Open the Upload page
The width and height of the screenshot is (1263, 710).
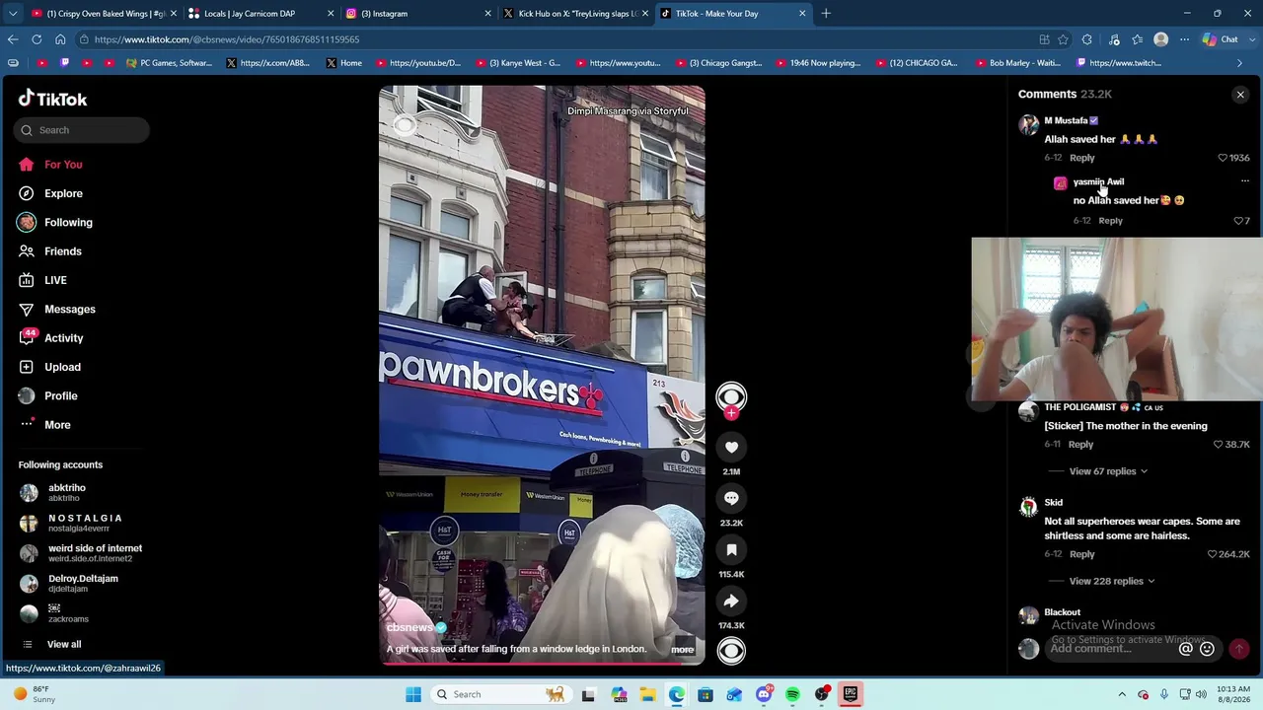[62, 367]
